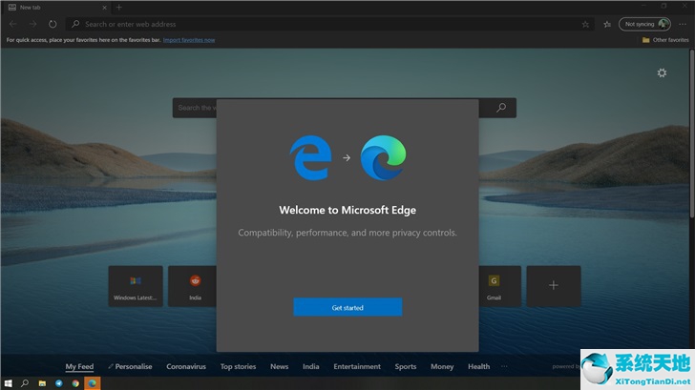Click Edge icon in taskbar

93,383
